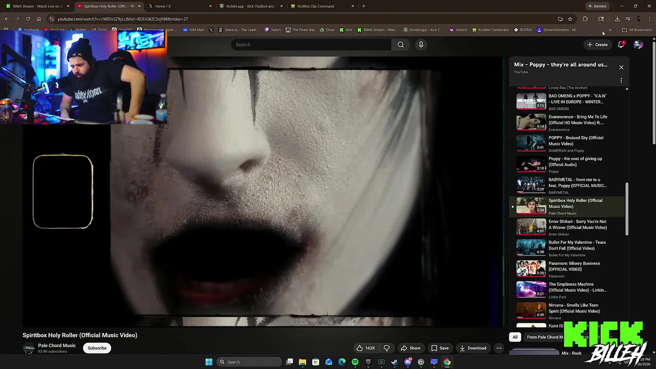Image resolution: width=656 pixels, height=369 pixels.
Task: Click the Create button on YouTube
Action: coord(598,45)
